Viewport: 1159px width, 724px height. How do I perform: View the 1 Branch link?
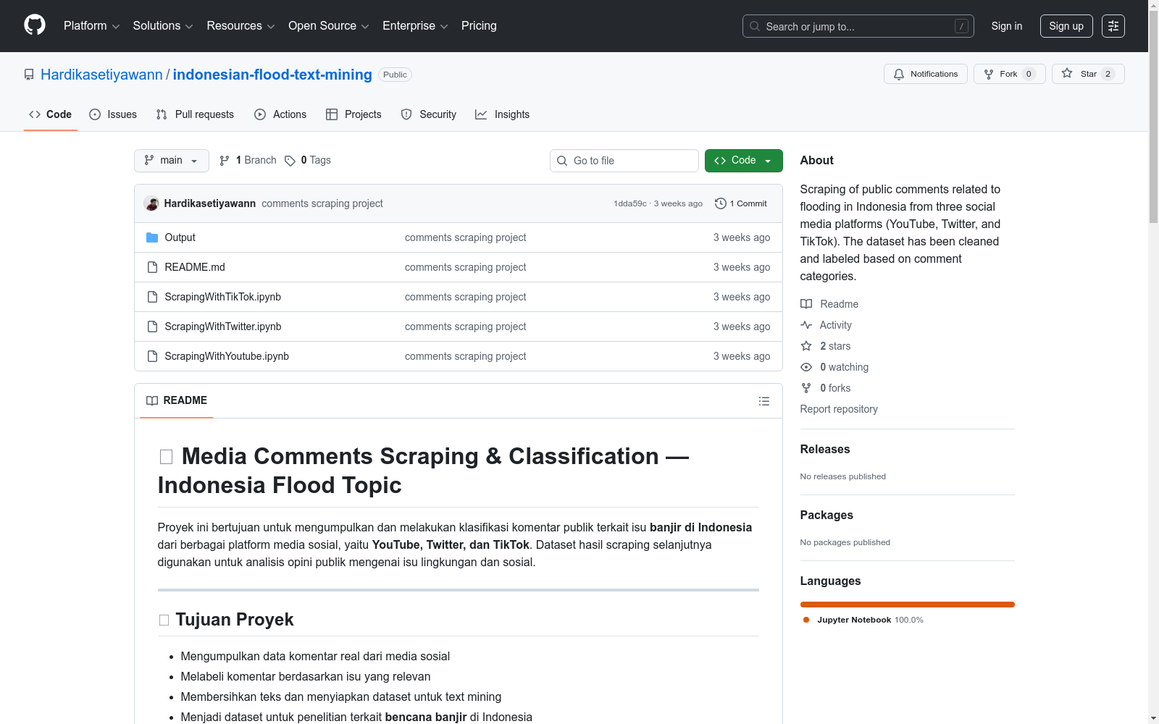248,161
